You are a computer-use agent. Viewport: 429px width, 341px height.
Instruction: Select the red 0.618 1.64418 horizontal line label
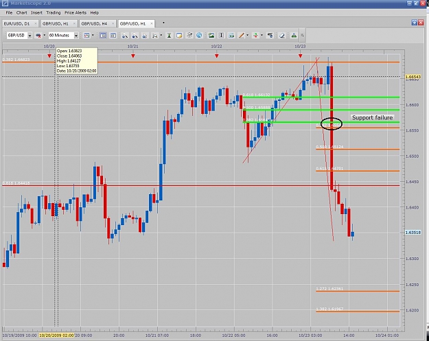point(16,183)
